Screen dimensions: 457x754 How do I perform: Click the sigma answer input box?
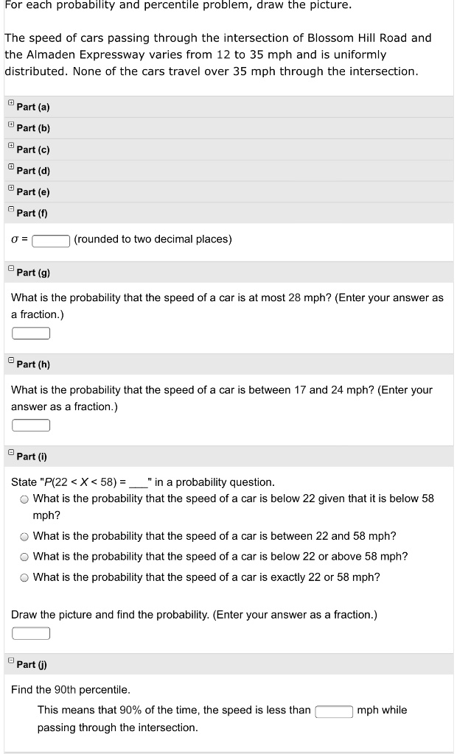point(49,239)
